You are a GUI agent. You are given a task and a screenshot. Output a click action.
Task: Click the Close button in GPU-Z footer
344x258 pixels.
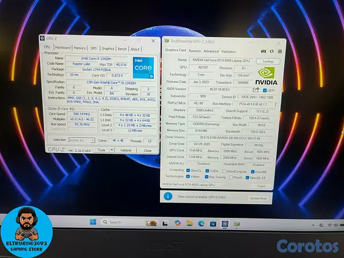[261, 186]
